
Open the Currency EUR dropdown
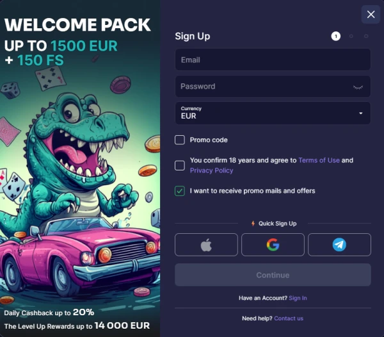(273, 113)
